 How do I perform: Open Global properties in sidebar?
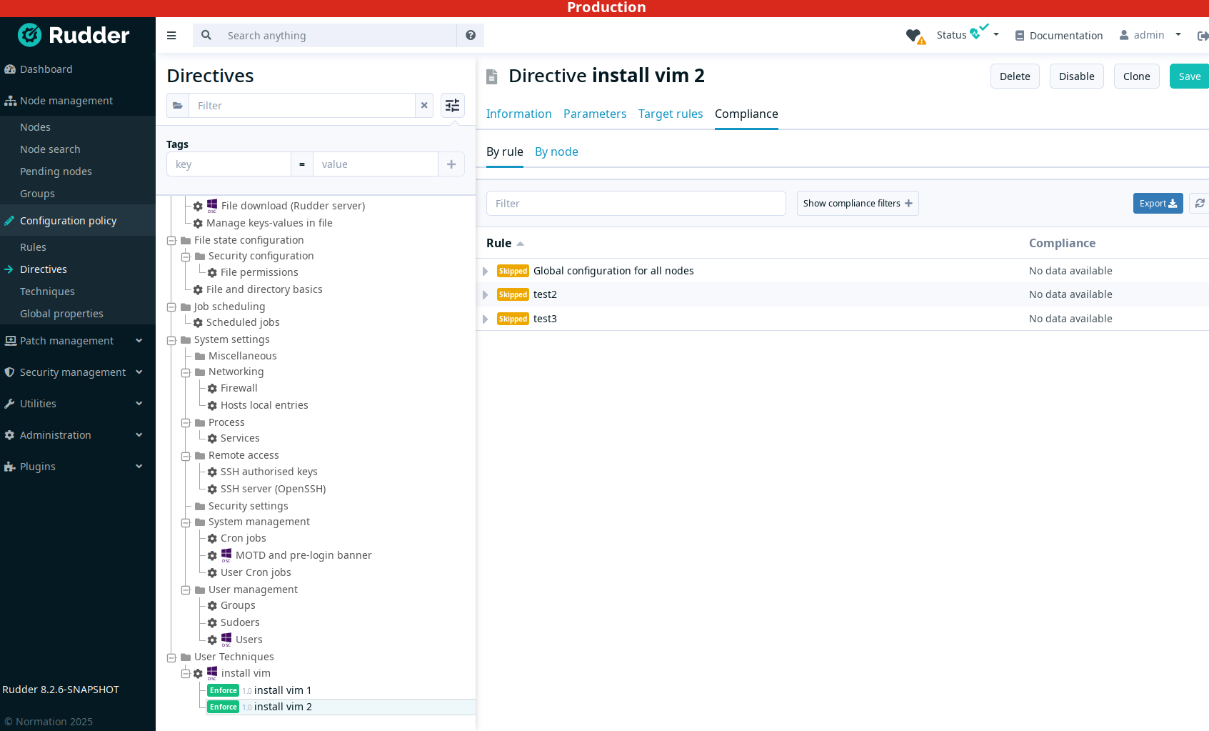coord(61,314)
